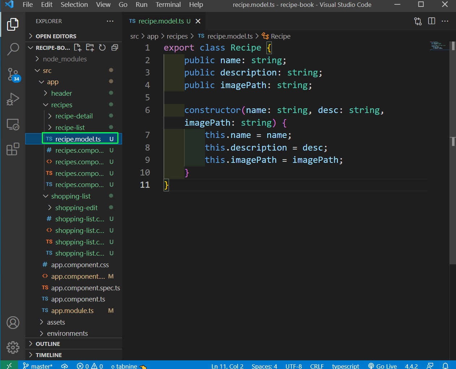456x369 pixels.
Task: Change UTF-8 file encoding
Action: click(x=294, y=366)
